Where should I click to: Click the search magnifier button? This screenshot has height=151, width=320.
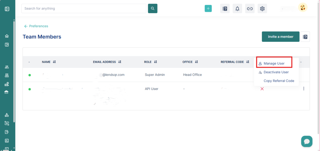[x=152, y=8]
